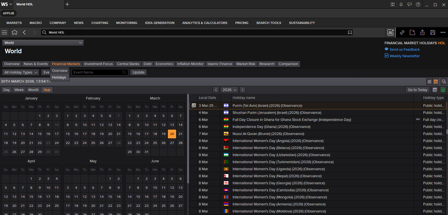
Task: Expand the All Holiday Types dropdown
Action: [x=21, y=72]
